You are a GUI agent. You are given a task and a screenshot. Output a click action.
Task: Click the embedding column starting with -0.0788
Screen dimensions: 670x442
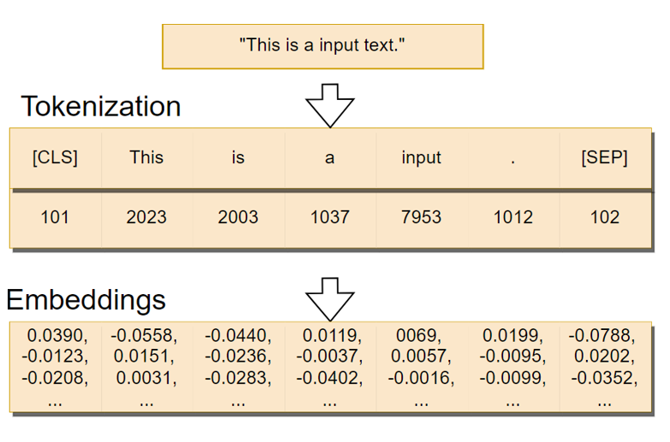click(604, 367)
